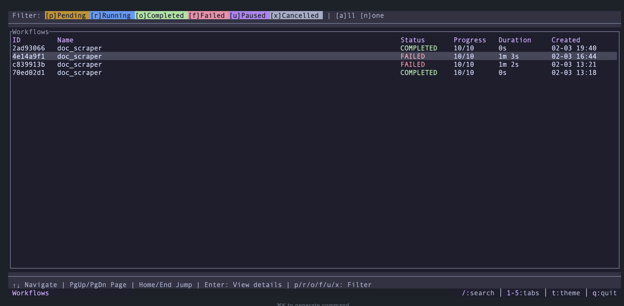Click the Duration column header

click(x=515, y=40)
